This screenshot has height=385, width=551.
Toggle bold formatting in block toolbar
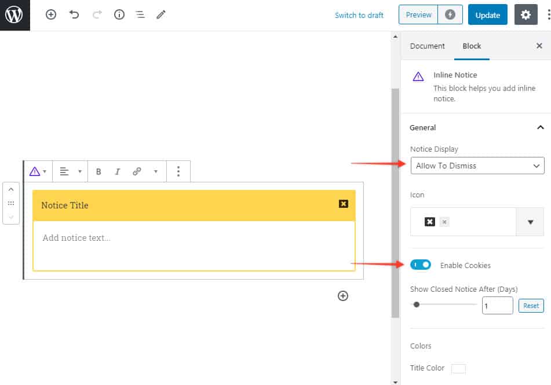click(x=98, y=171)
